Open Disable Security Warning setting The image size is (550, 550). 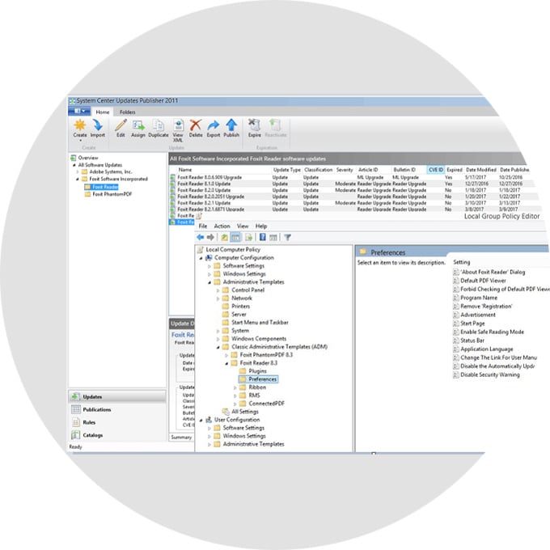[489, 374]
